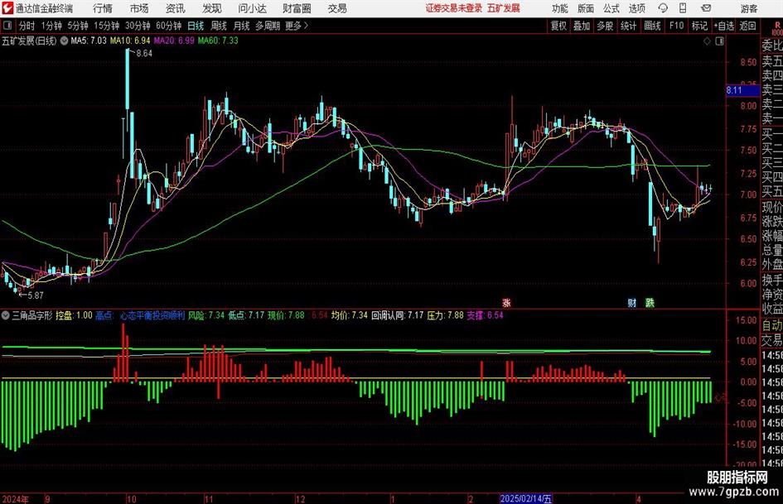Click the 支撑: 6.54 indicator value
This screenshot has width=783, height=504.
point(485,315)
